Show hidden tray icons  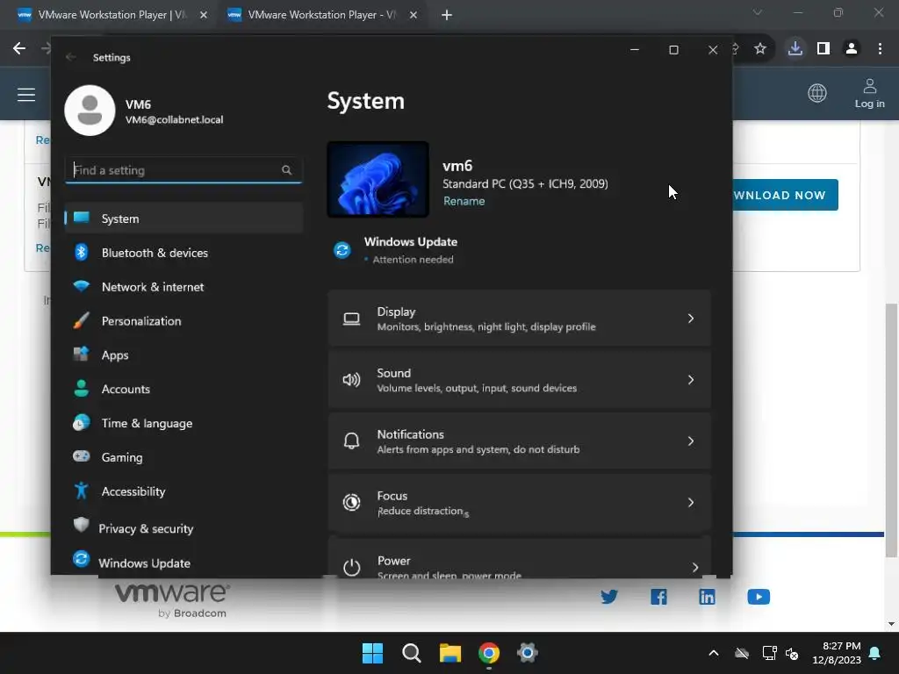(714, 653)
